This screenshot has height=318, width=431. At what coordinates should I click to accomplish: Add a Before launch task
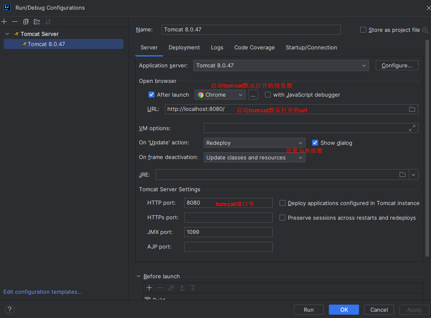(149, 288)
